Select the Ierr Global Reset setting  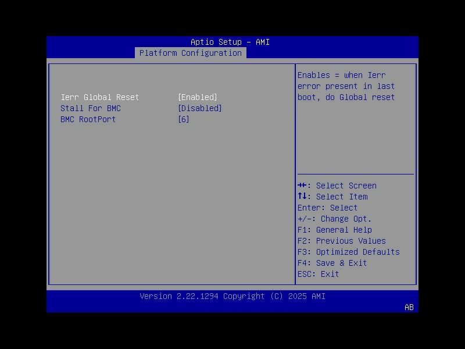100,97
